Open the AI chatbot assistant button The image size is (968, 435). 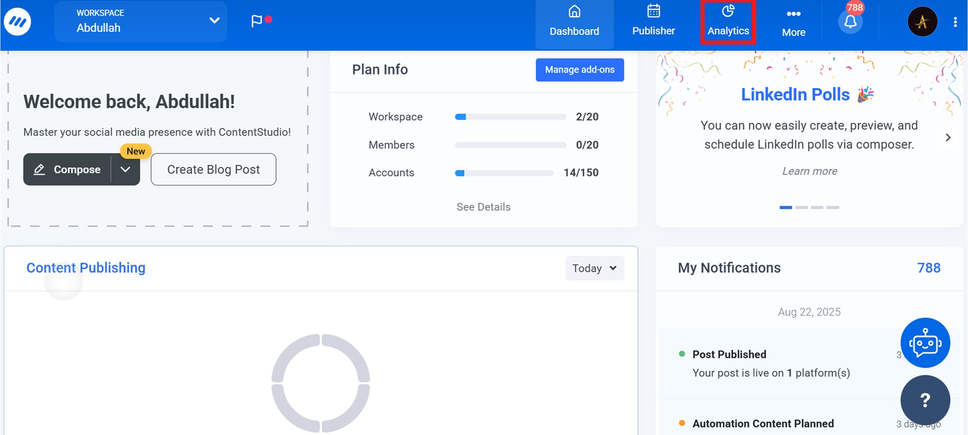[925, 343]
